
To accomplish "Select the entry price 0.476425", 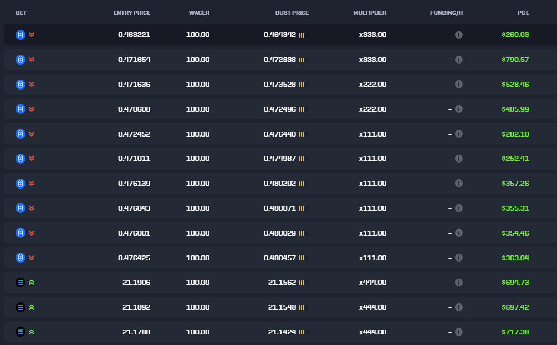I will pos(134,258).
